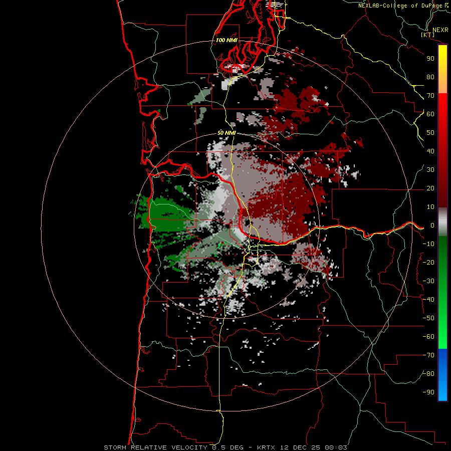Image resolution: width=451 pixels, height=451 pixels.
Task: Select the [KT] units label above color bar
Action: tap(428, 35)
